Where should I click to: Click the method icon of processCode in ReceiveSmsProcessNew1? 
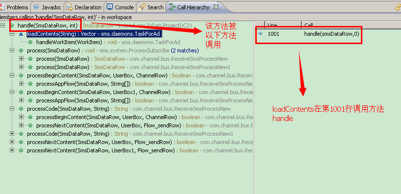coord(21,134)
